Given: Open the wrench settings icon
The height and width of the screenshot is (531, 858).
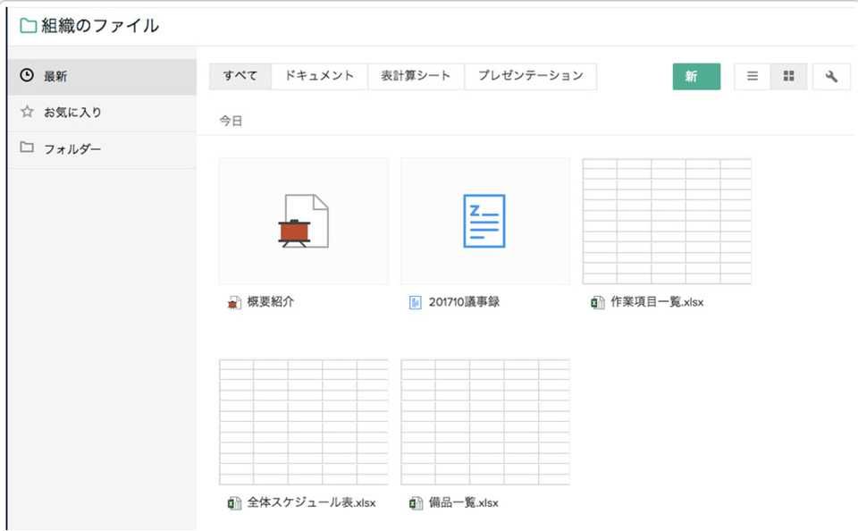Looking at the screenshot, I should click(831, 76).
